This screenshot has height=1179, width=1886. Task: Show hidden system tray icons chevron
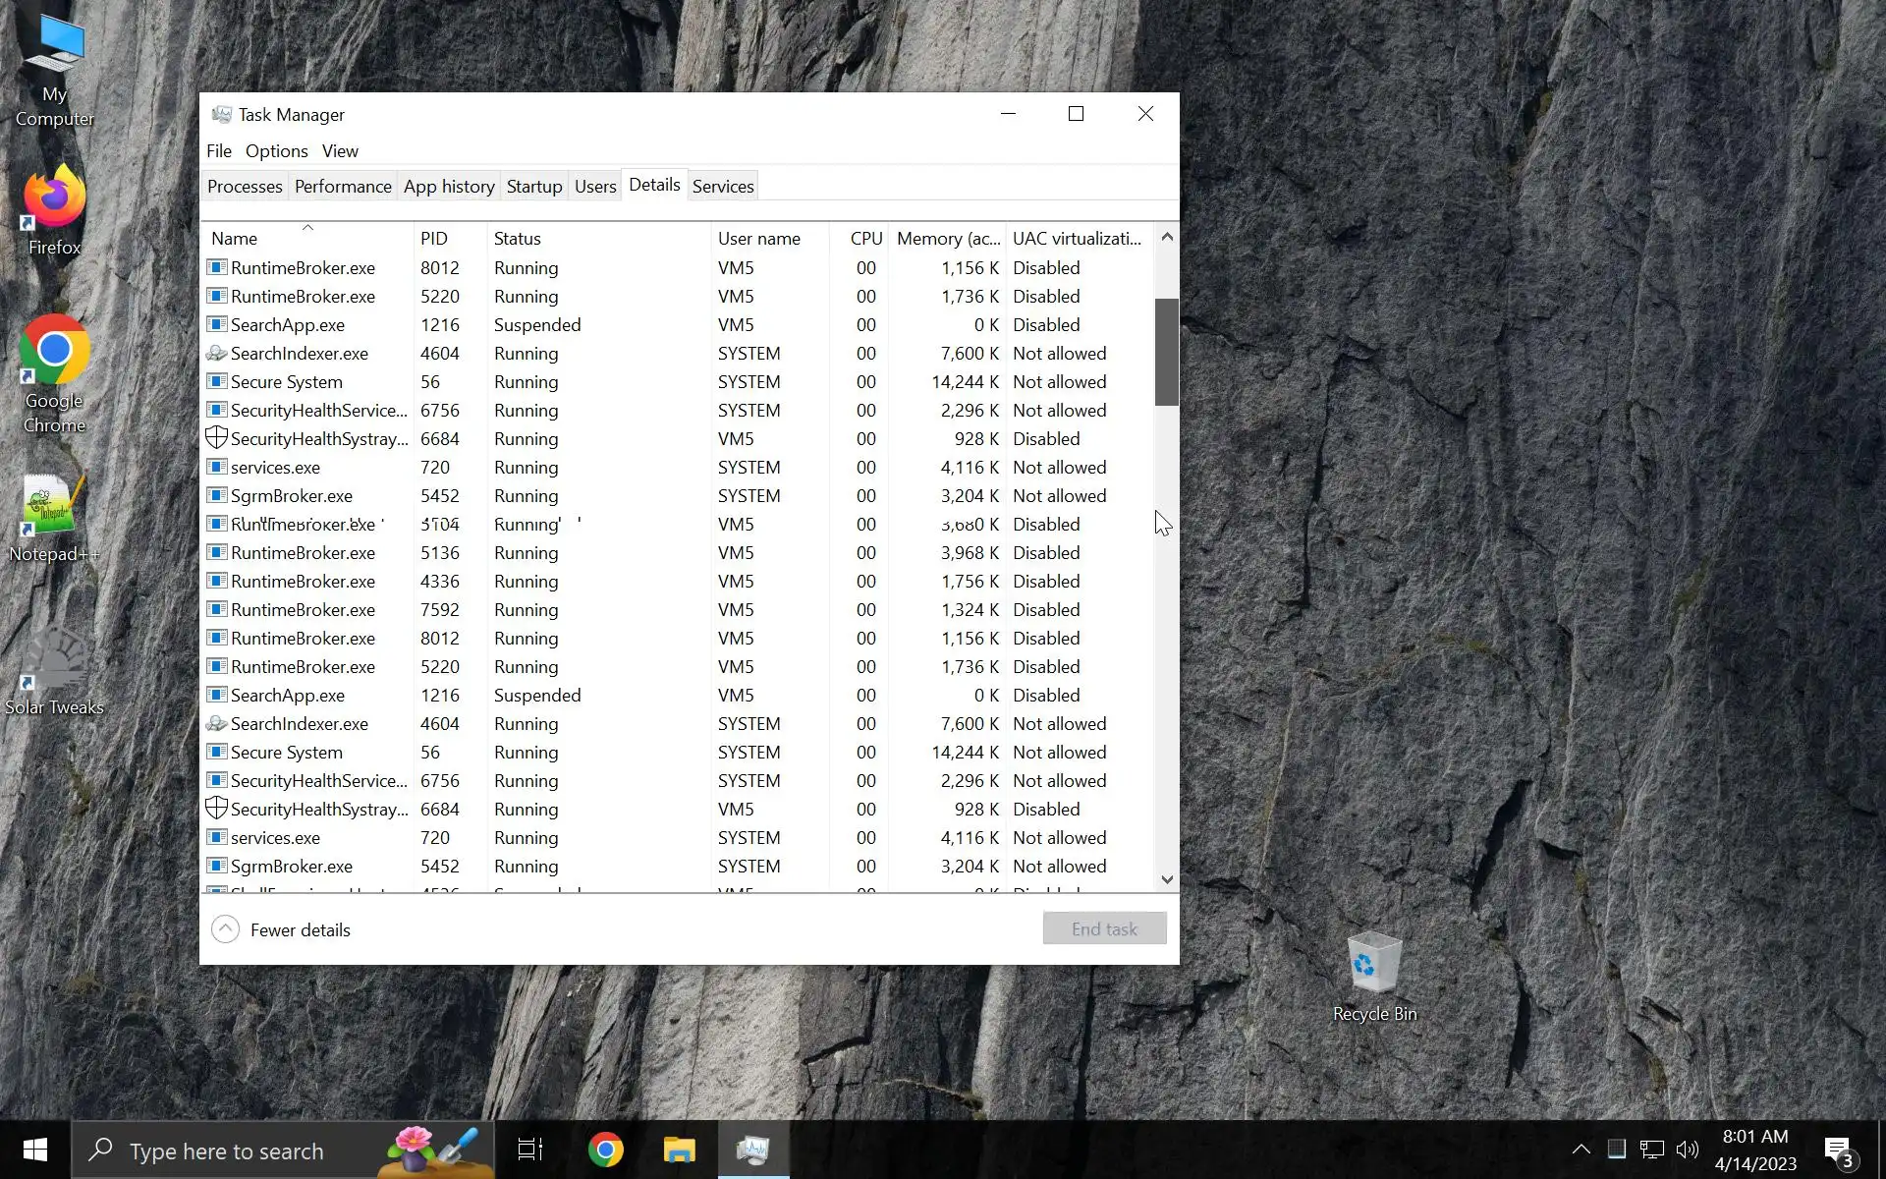click(1581, 1150)
